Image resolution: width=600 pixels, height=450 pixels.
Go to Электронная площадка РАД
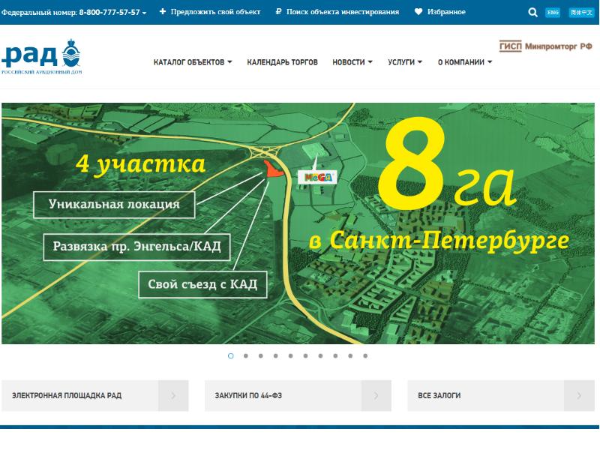click(67, 395)
